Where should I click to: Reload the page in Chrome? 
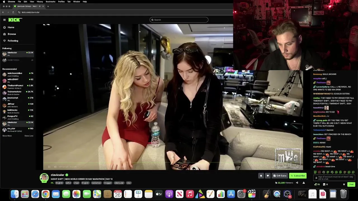pos(13,12)
